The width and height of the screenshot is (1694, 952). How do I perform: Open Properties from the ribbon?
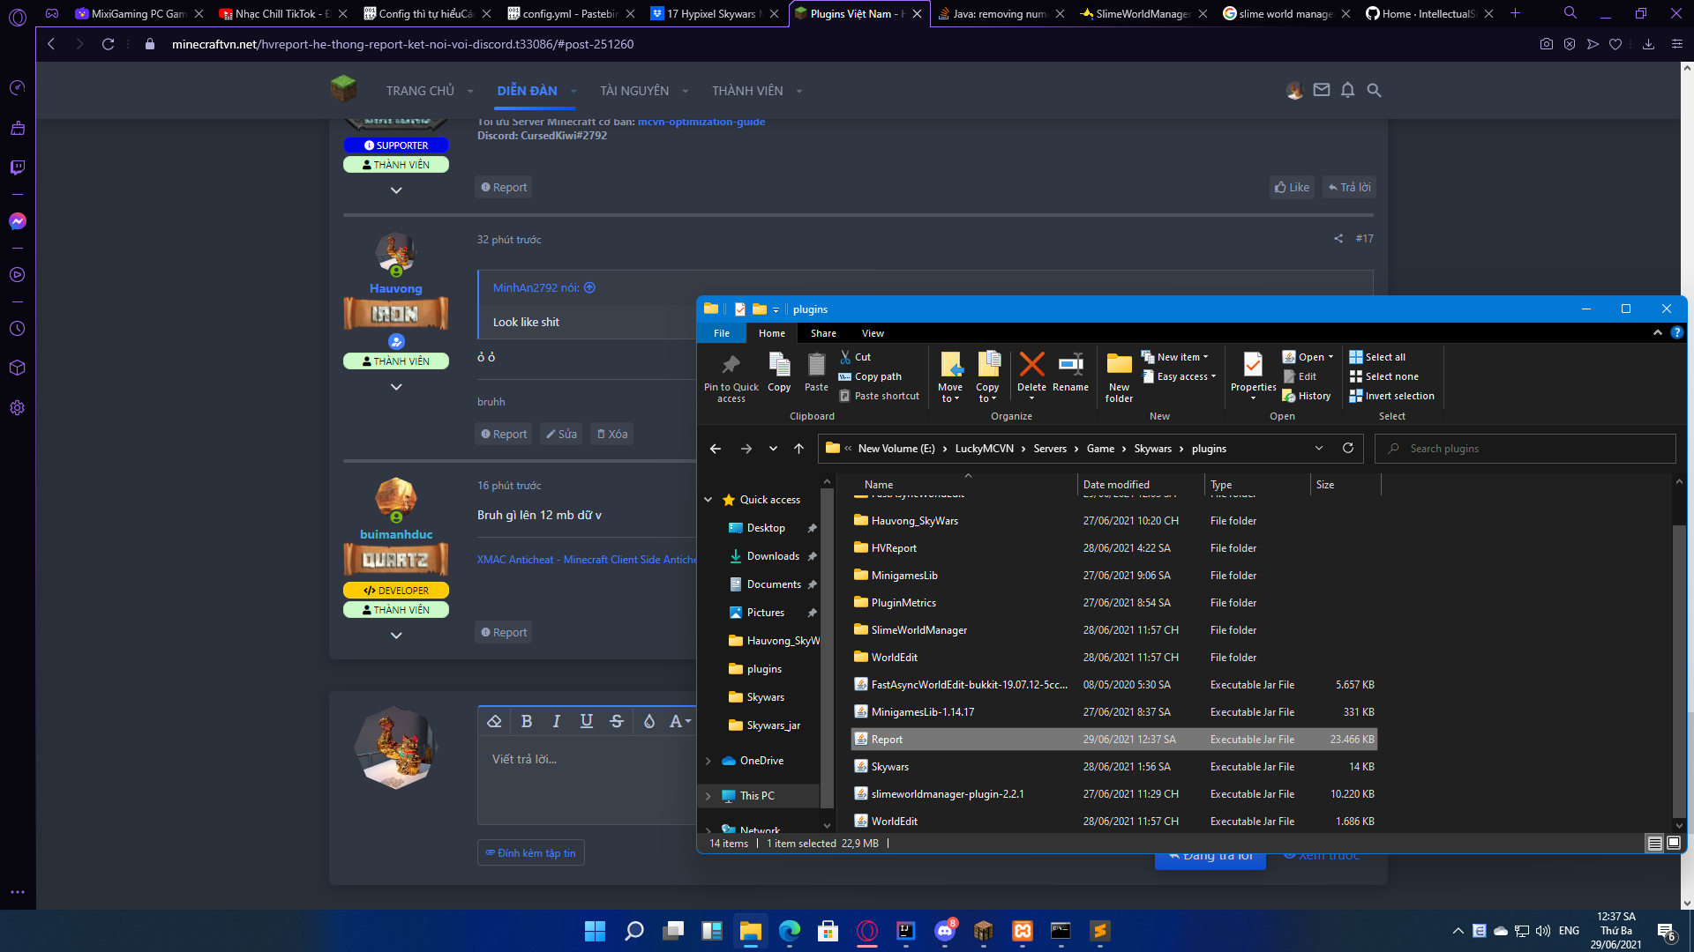tap(1253, 366)
